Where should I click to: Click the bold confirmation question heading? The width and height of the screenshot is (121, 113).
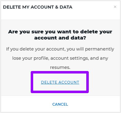click(x=60, y=35)
